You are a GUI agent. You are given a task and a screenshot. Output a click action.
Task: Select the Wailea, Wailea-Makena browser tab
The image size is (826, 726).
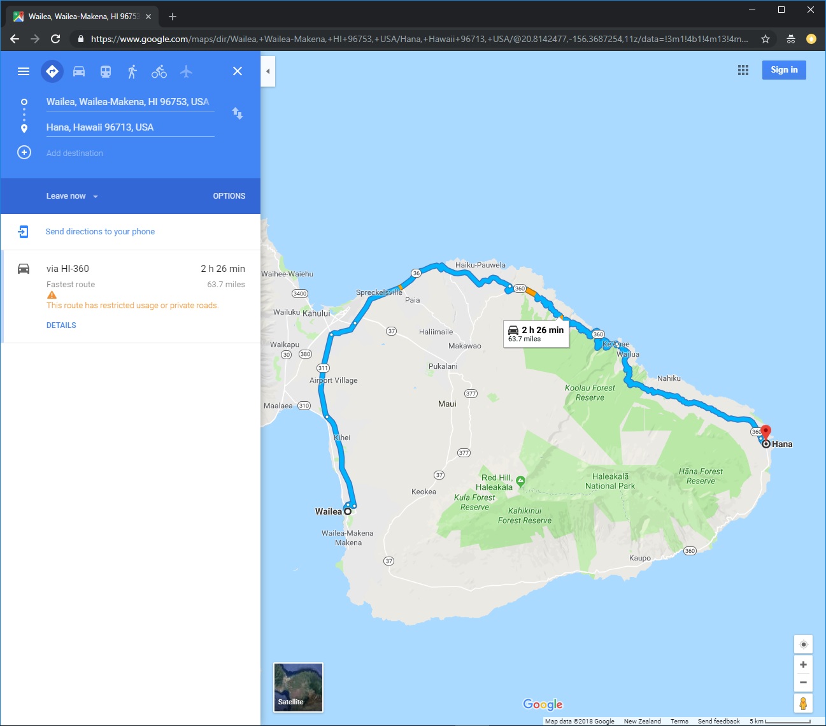pos(83,17)
